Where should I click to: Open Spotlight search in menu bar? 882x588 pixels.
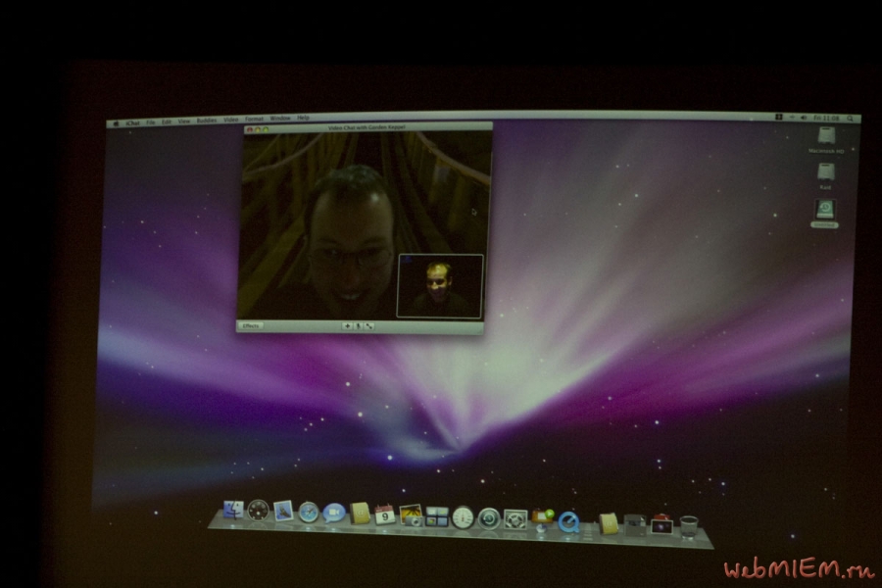coord(850,119)
